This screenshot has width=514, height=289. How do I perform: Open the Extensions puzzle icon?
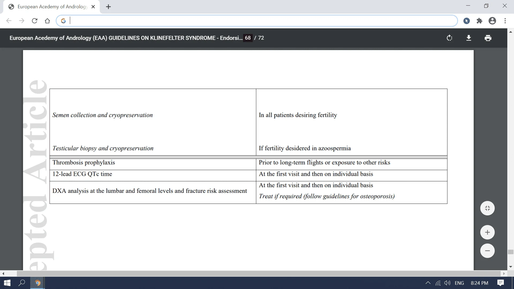479,21
